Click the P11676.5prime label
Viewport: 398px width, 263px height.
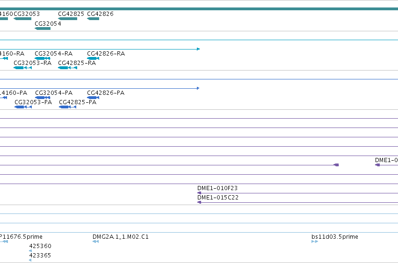pos(21,237)
